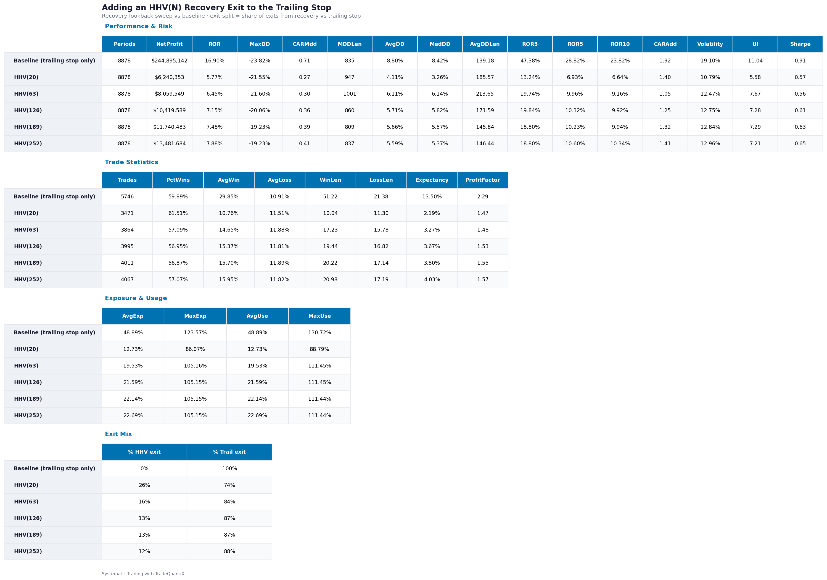Viewport: 827px width, 580px height.
Task: Click the "MaxDD" column header
Action: (x=260, y=44)
